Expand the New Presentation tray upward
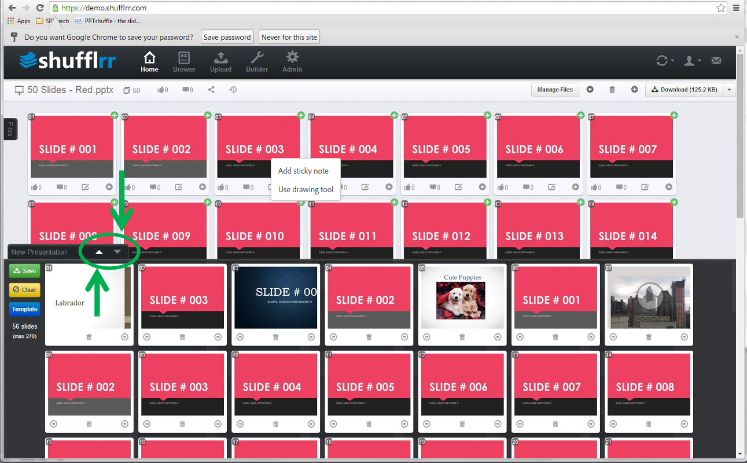The image size is (747, 463). tap(99, 252)
